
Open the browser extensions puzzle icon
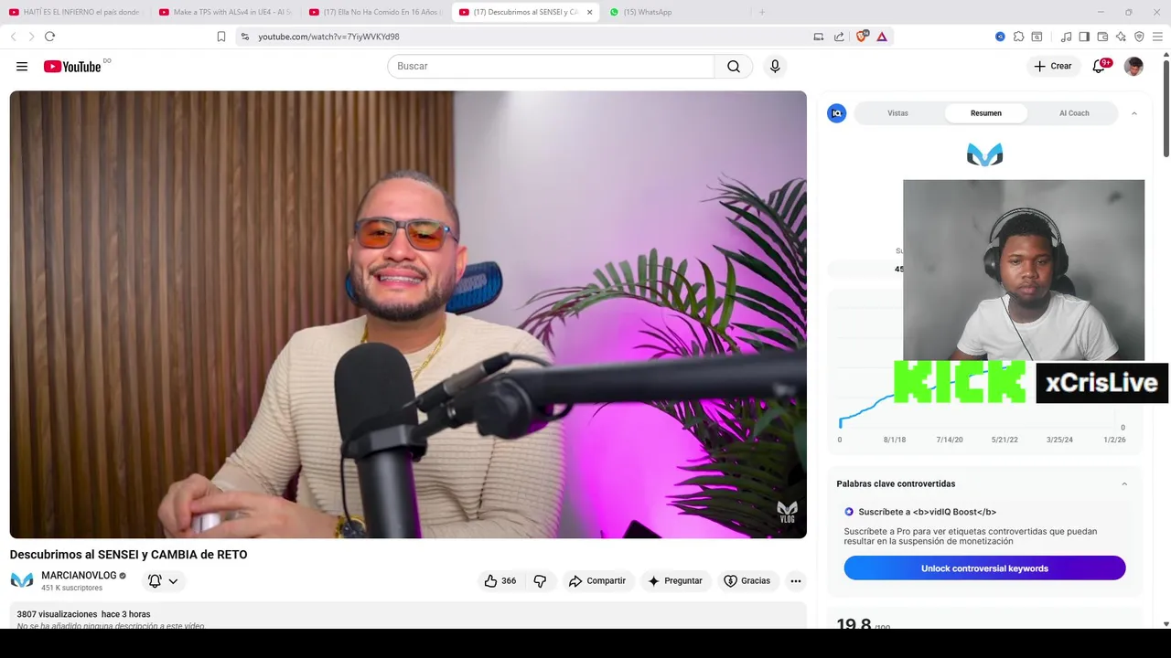click(1018, 37)
